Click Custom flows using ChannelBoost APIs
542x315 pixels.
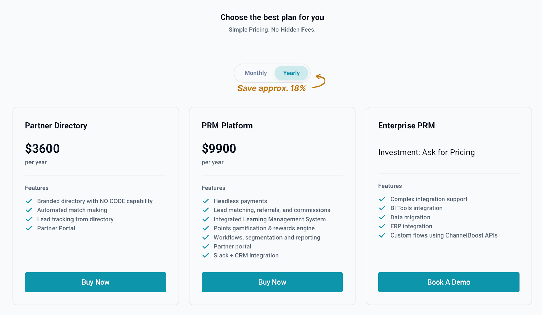click(x=444, y=235)
